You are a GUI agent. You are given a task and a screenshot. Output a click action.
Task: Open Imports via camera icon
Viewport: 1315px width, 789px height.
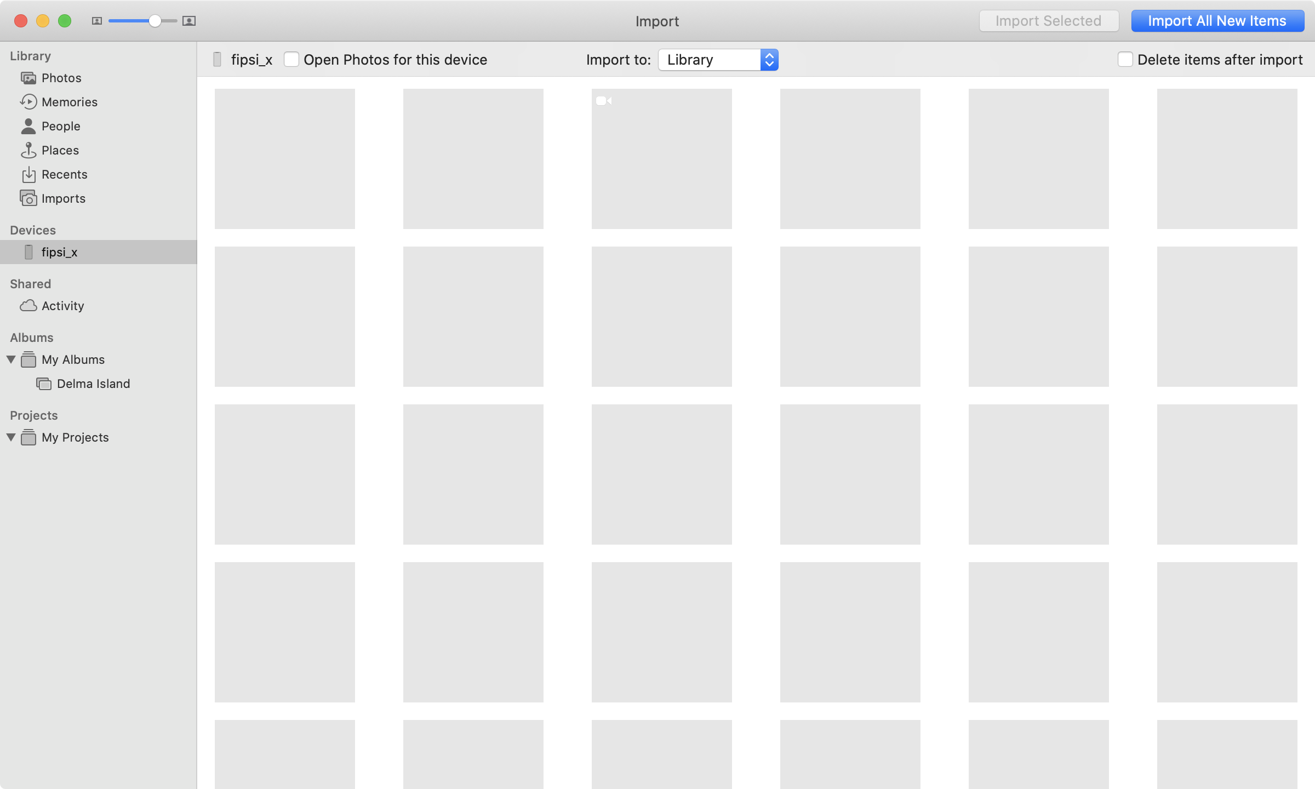click(x=28, y=198)
